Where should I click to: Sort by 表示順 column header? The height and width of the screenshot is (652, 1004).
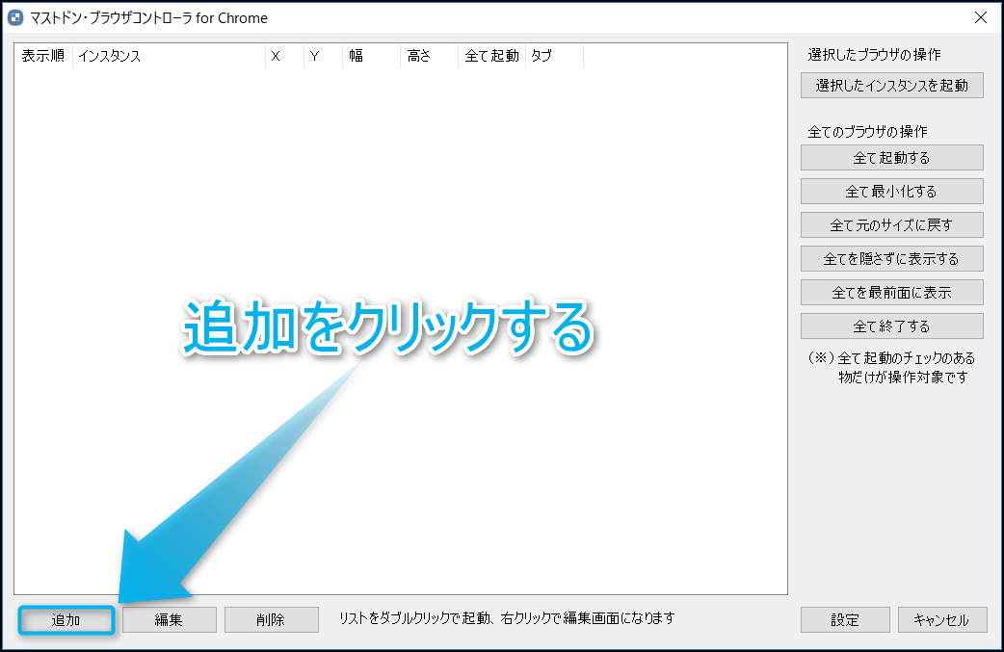coord(43,56)
